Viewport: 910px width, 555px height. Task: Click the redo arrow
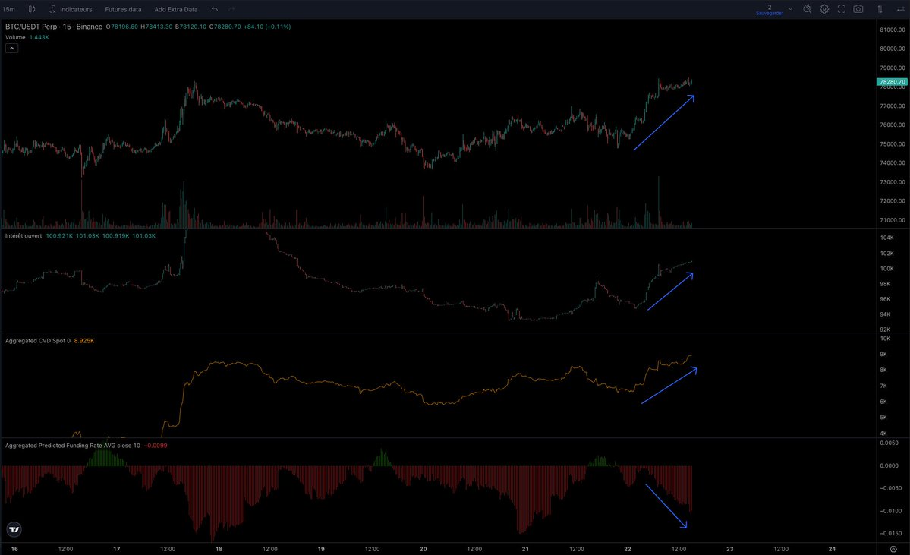tap(231, 9)
